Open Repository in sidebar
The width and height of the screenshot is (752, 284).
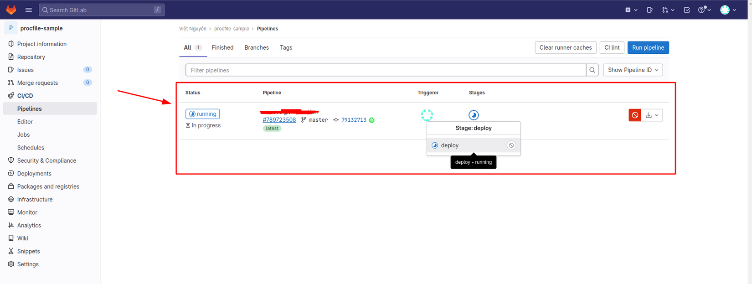(x=31, y=57)
